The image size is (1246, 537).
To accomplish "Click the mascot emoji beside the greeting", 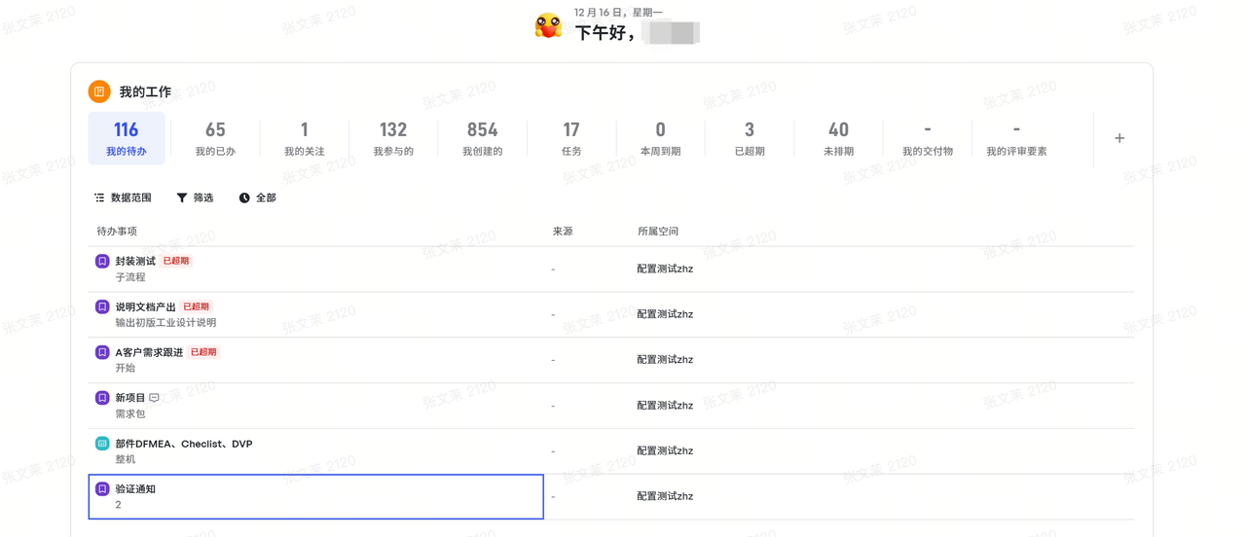I will tap(548, 26).
